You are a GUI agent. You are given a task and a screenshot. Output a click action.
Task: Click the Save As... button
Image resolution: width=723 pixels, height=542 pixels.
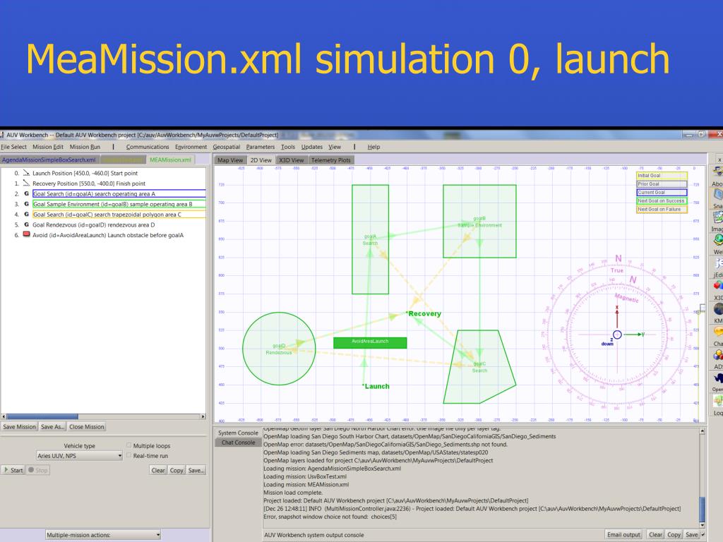tap(52, 427)
